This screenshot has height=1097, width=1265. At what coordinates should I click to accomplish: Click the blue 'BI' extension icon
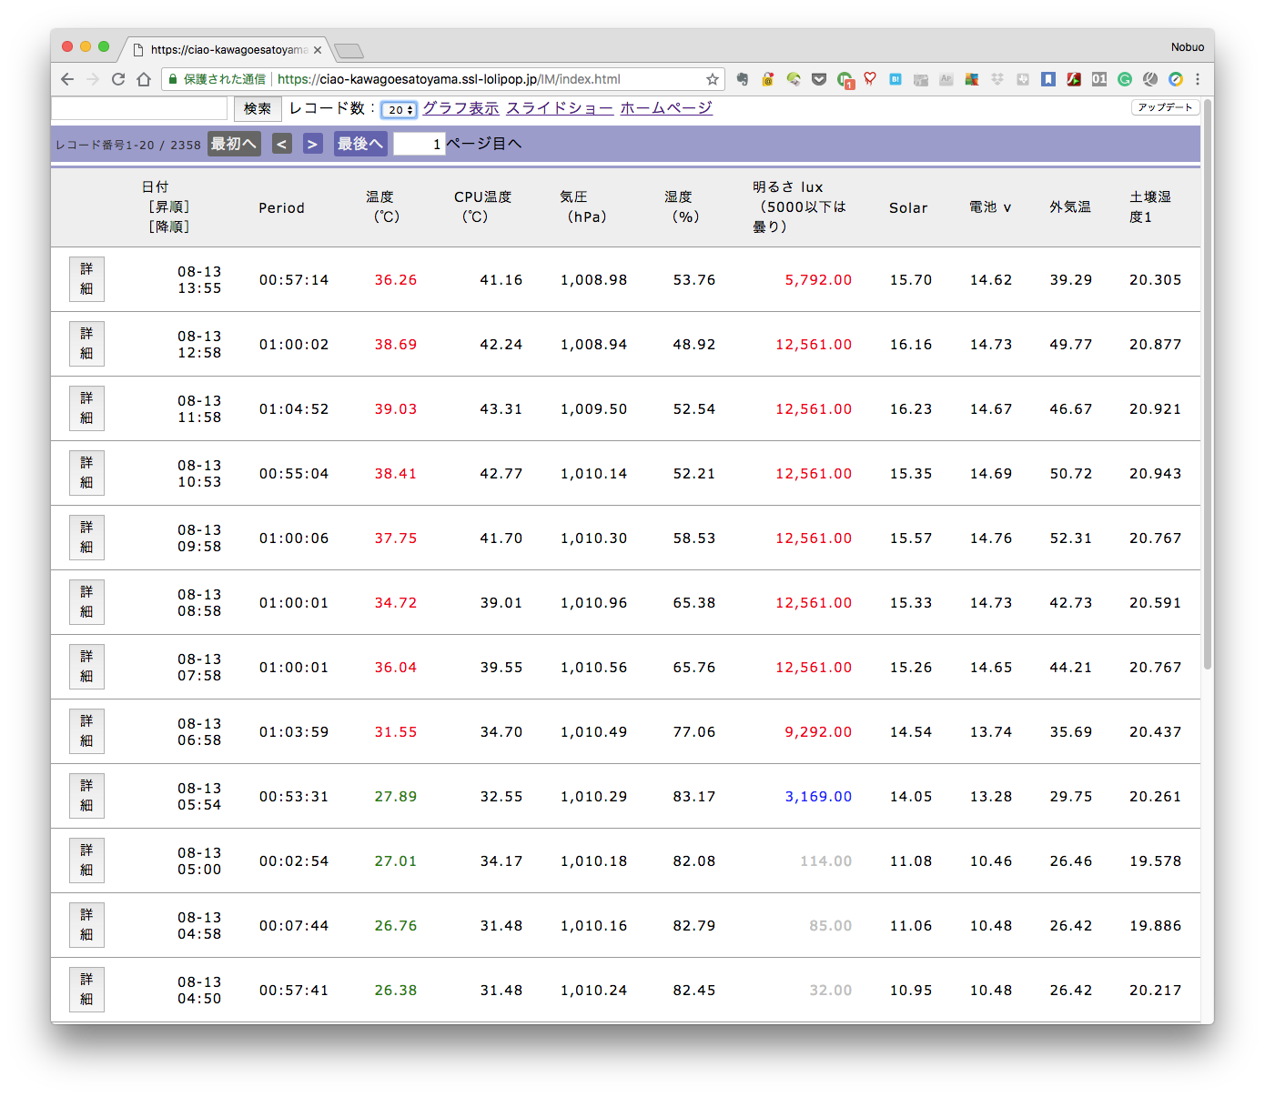[896, 79]
